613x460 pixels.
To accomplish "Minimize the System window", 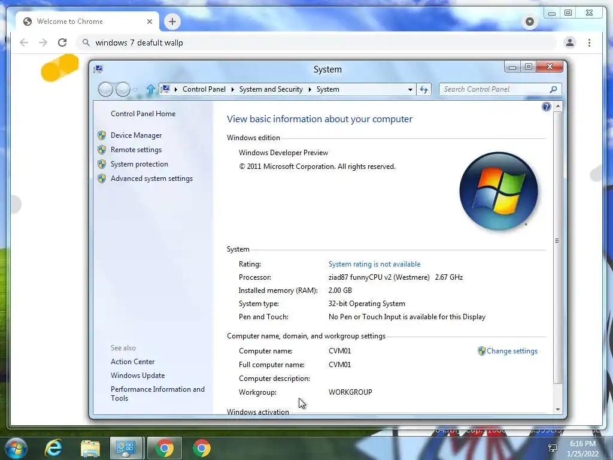I will pyautogui.click(x=512, y=67).
